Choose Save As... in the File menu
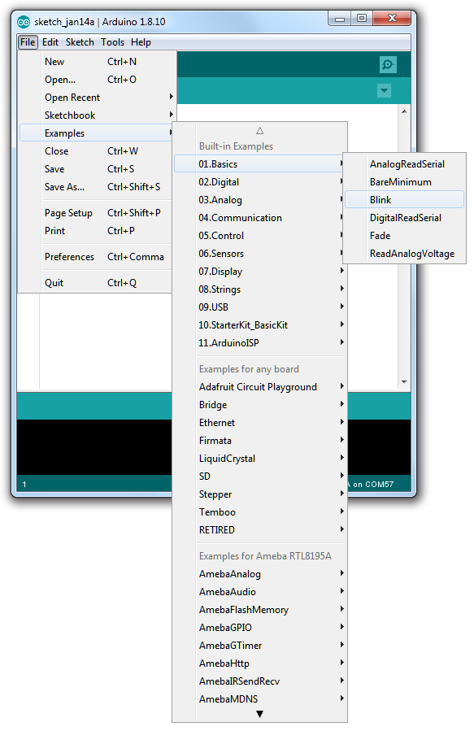474x731 pixels. 97,186
